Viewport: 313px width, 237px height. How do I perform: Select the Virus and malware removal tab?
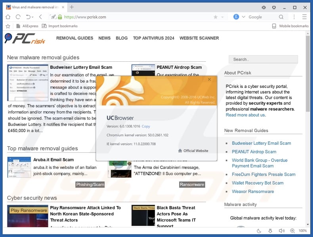coord(35,7)
